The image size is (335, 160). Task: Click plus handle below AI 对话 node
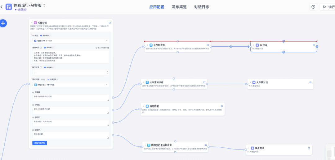(284, 52)
